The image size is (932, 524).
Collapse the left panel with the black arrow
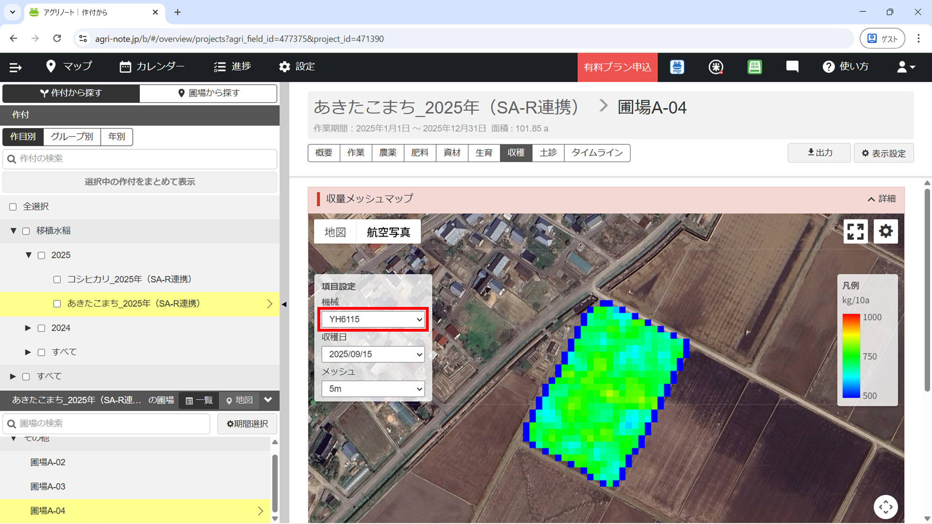(x=284, y=304)
